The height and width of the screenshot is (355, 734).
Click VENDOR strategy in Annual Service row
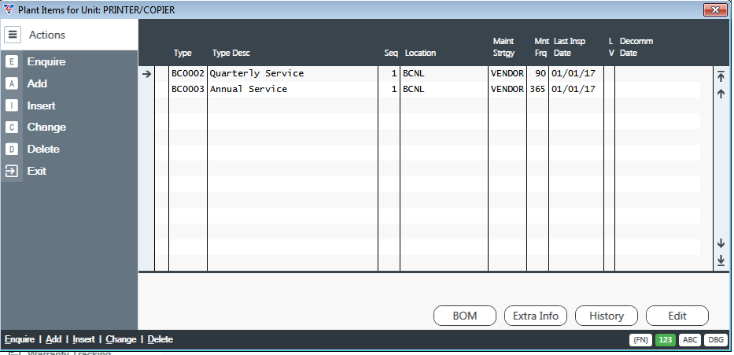[x=507, y=89]
